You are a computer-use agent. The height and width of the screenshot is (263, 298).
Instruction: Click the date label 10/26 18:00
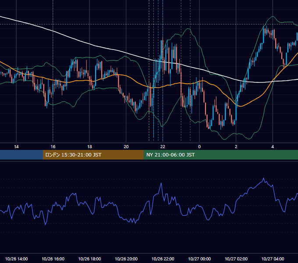[x=89, y=259]
